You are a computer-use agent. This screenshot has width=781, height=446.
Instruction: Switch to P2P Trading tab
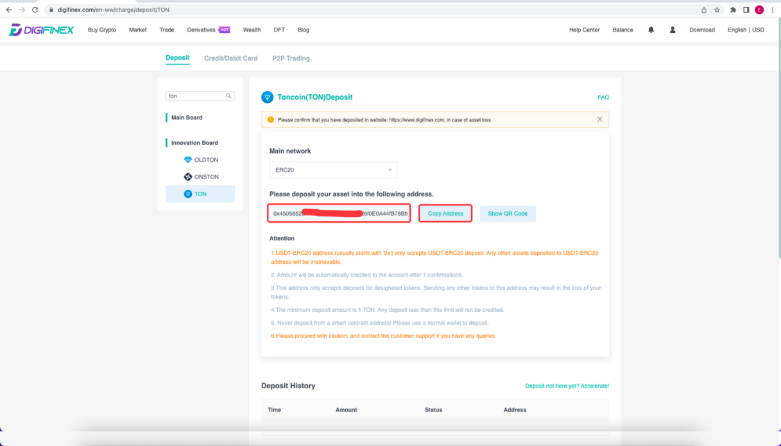coord(291,58)
